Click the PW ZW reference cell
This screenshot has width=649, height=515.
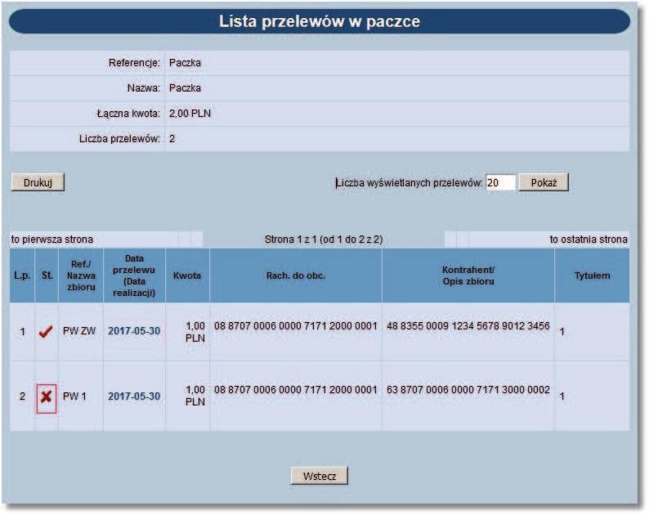(79, 331)
